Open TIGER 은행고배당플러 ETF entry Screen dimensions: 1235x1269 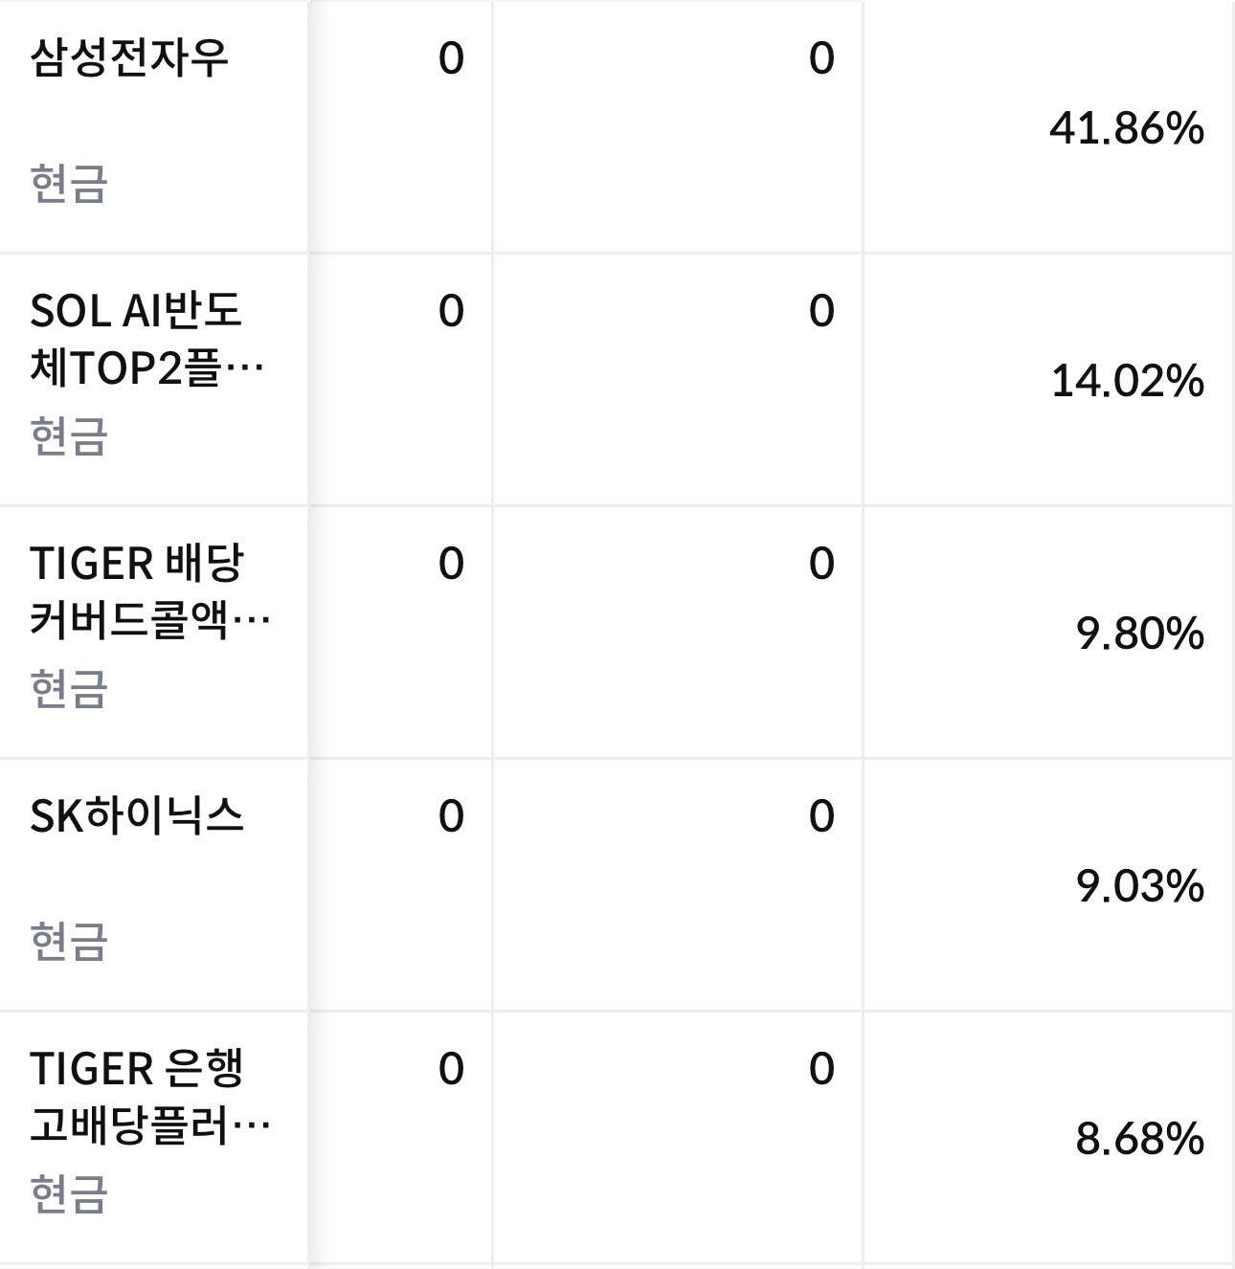(150, 1098)
